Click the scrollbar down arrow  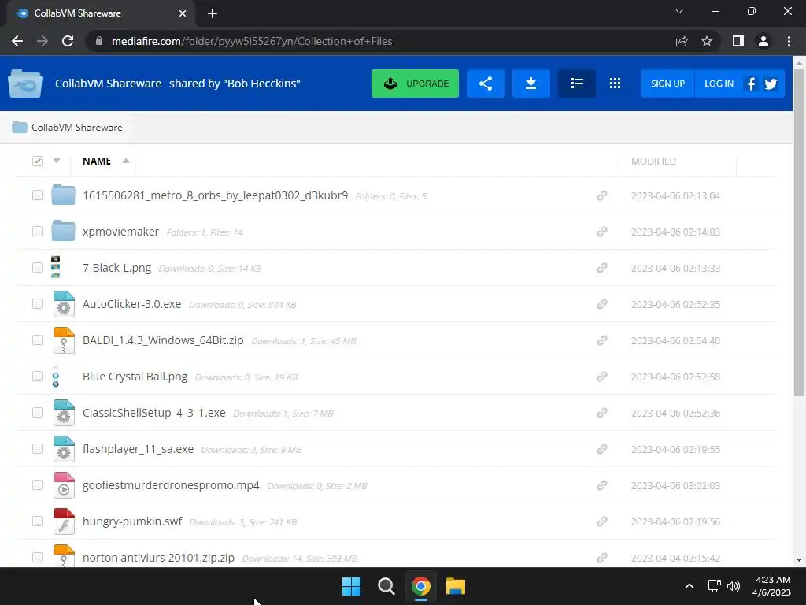[x=799, y=560]
